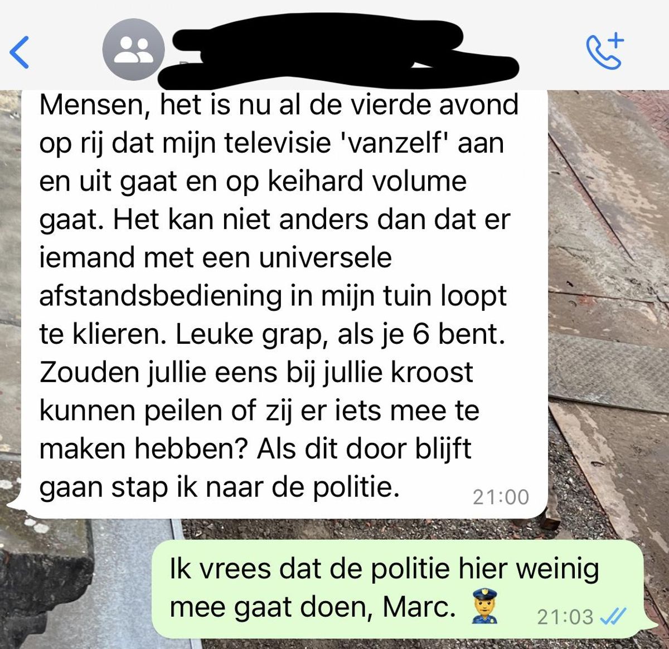Tap the 21:00 timestamp on incoming message

click(x=501, y=496)
